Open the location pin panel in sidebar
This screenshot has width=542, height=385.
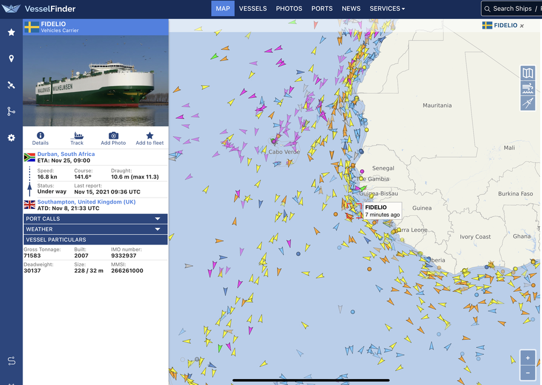11,59
